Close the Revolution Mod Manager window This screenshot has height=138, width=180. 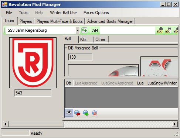(176, 4)
